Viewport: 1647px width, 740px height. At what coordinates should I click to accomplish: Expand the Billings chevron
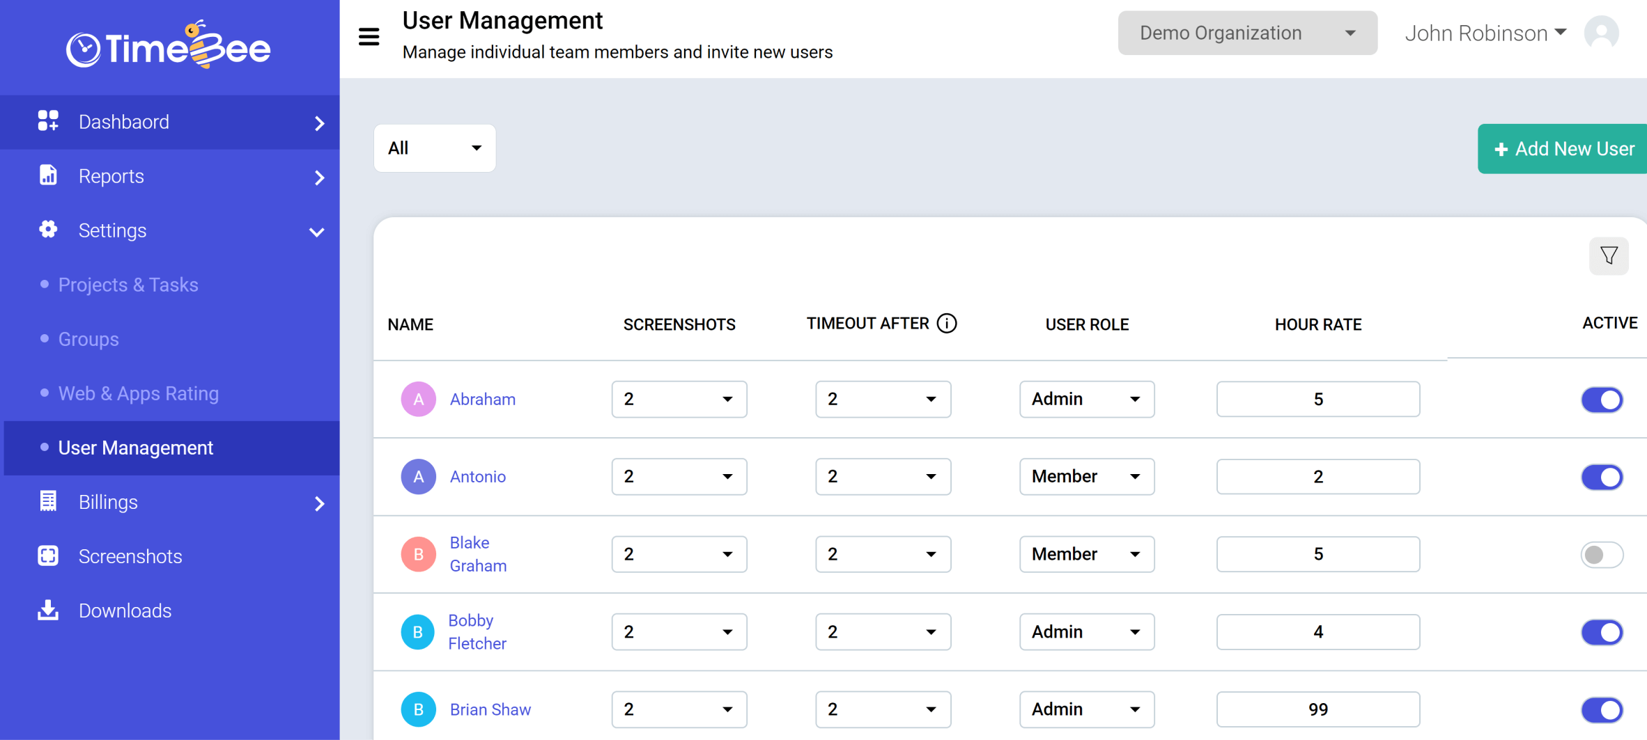click(x=319, y=503)
